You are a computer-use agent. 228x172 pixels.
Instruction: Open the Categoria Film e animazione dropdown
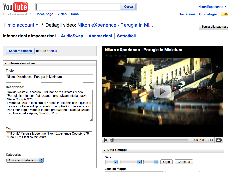25,160
